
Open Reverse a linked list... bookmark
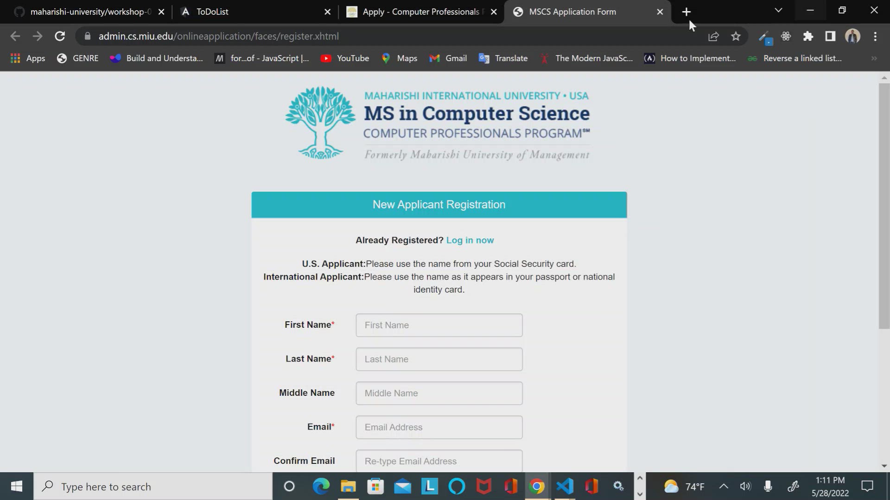795,58
